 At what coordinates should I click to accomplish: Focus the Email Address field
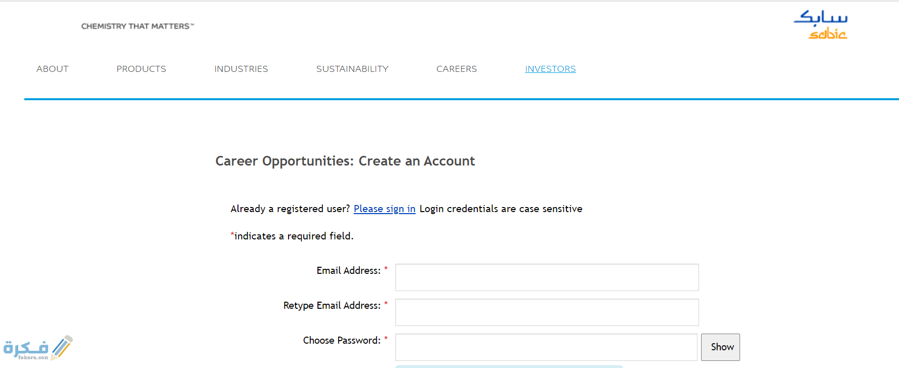pyautogui.click(x=547, y=277)
